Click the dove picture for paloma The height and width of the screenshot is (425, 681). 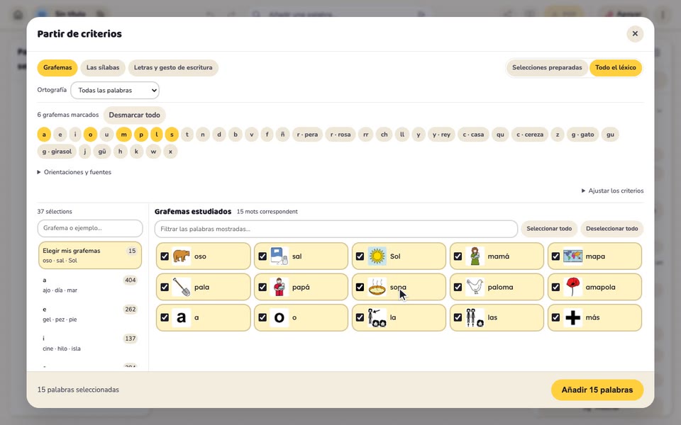click(475, 287)
